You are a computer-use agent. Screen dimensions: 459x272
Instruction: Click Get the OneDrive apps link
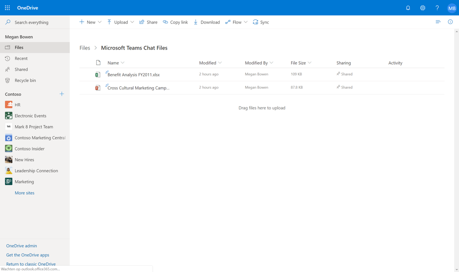pyautogui.click(x=27, y=255)
